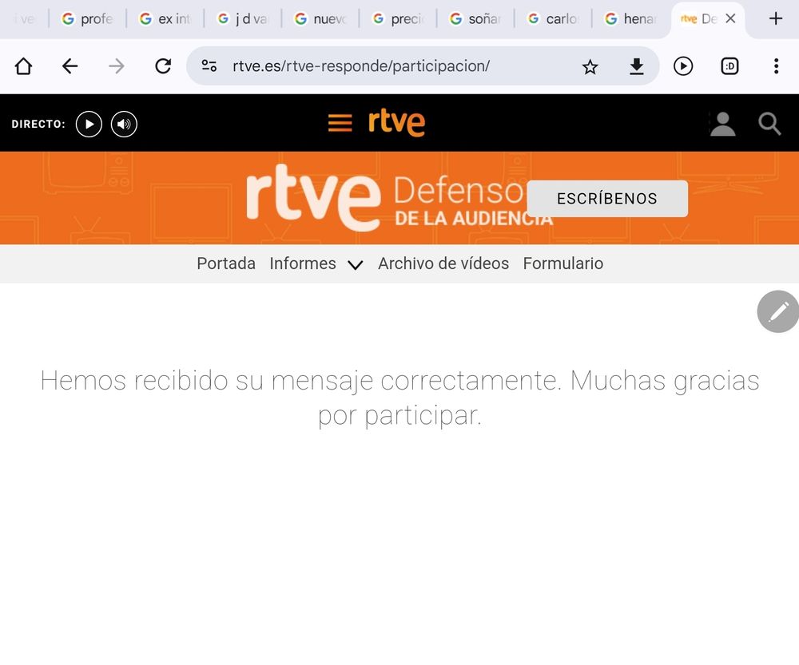Switch to the 'soñar' Google tab
The image size is (799, 665).
coord(475,19)
